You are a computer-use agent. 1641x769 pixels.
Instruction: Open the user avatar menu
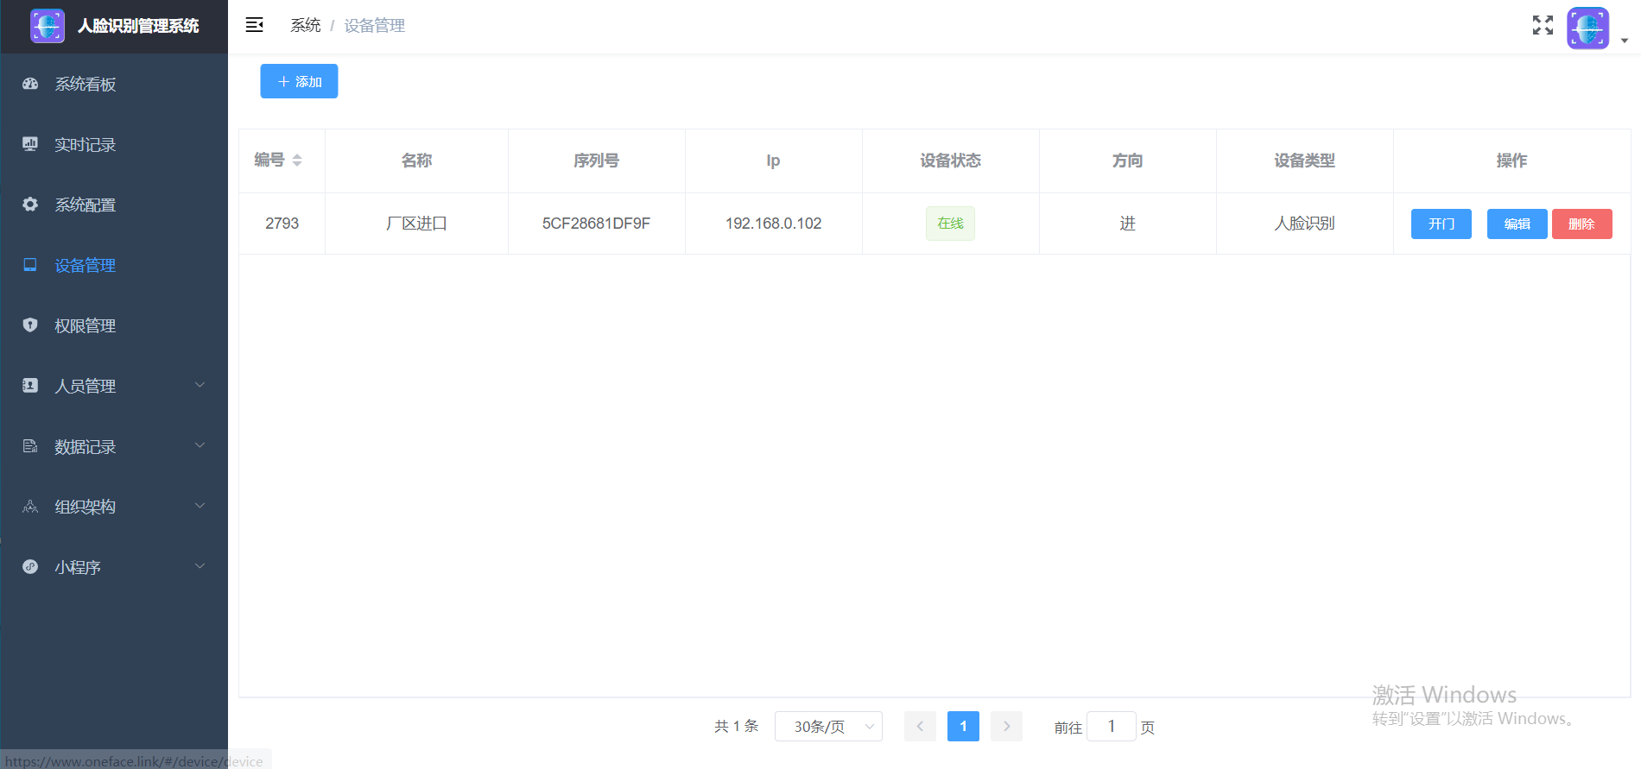1587,28
